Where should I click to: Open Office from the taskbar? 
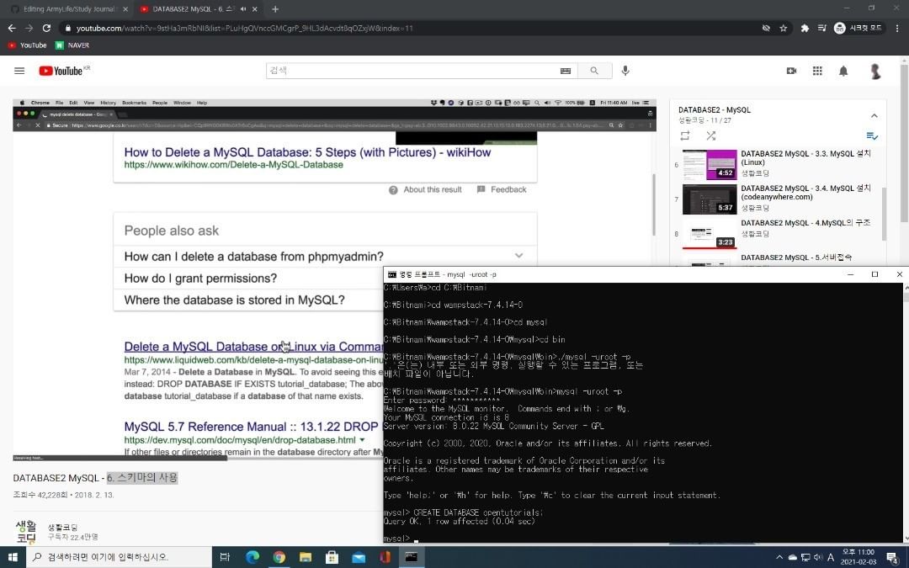pyautogui.click(x=385, y=557)
